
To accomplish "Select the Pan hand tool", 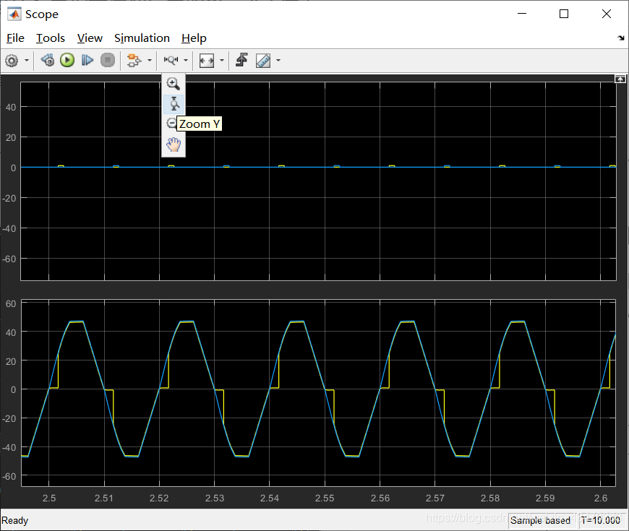I will pyautogui.click(x=174, y=144).
